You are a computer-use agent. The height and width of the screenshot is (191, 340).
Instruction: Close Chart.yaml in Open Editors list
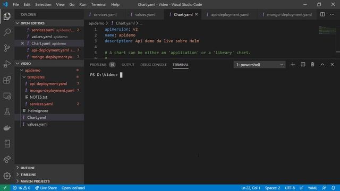point(22,44)
